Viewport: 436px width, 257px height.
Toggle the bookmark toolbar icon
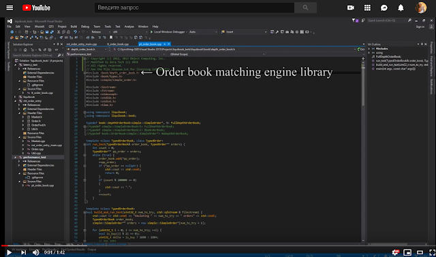111,37
